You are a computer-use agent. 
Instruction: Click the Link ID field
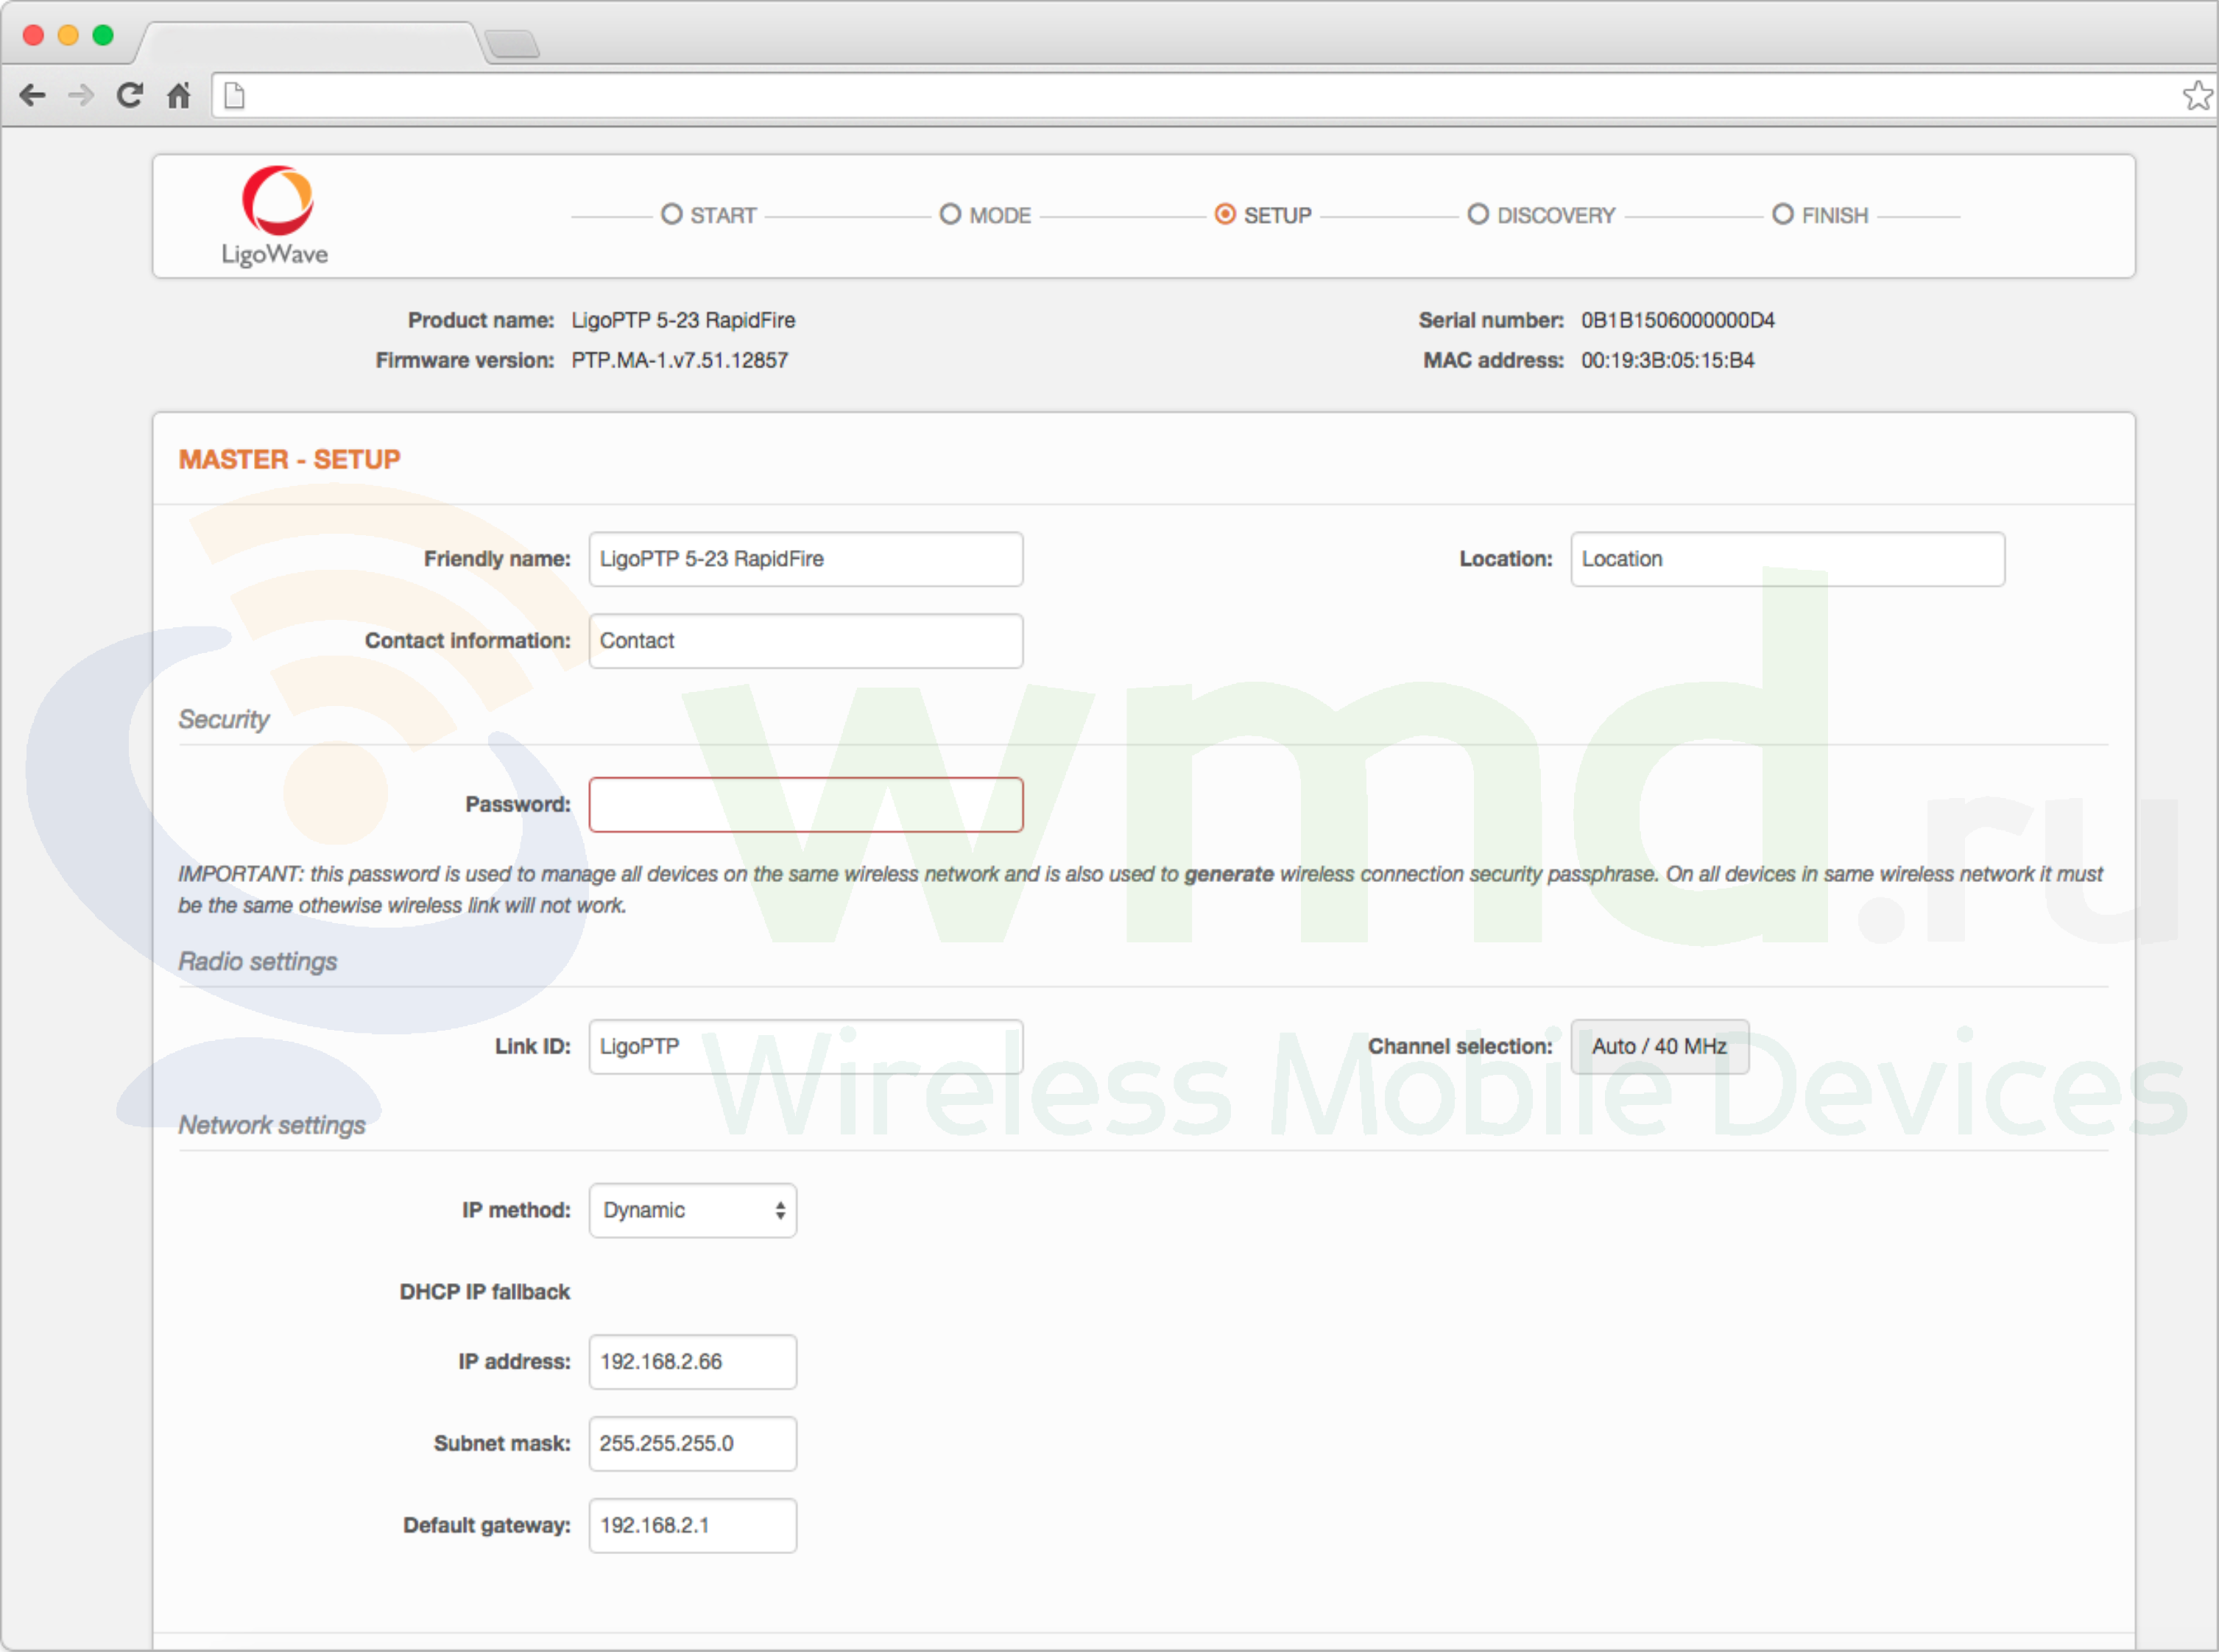tap(806, 1047)
